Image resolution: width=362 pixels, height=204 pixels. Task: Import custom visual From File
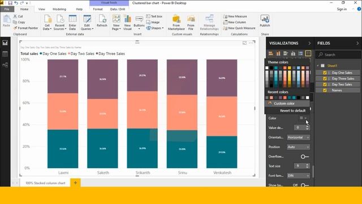pyautogui.click(x=191, y=23)
